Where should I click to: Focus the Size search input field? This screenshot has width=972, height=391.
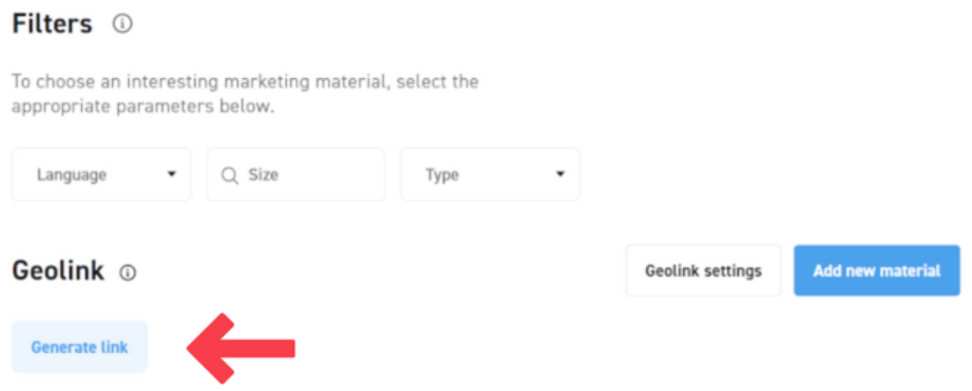click(x=307, y=175)
